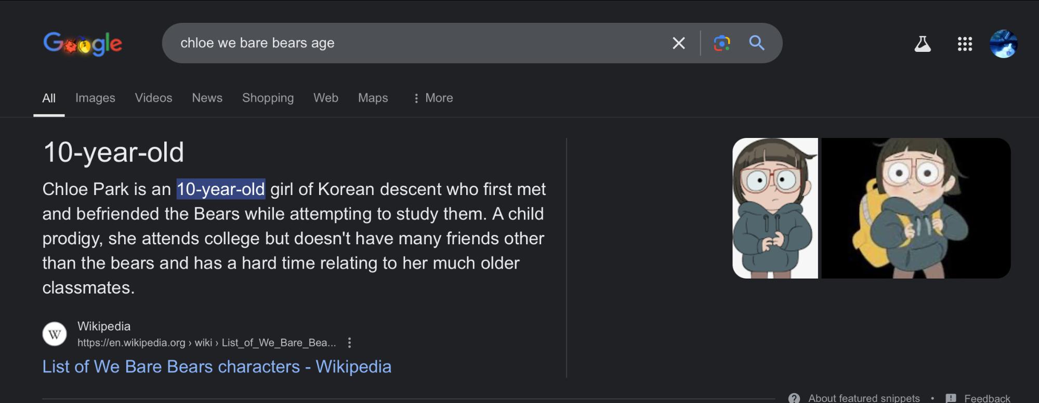Screen dimensions: 1039x403
Task: Open List of We Bare Bears characters link
Action: tap(217, 367)
